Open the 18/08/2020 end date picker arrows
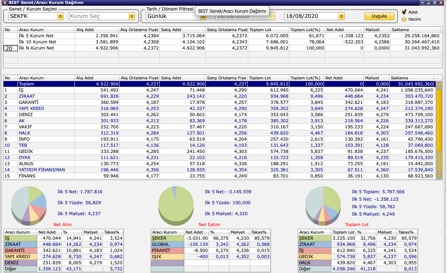The width and height of the screenshot is (447, 273). click(x=341, y=16)
